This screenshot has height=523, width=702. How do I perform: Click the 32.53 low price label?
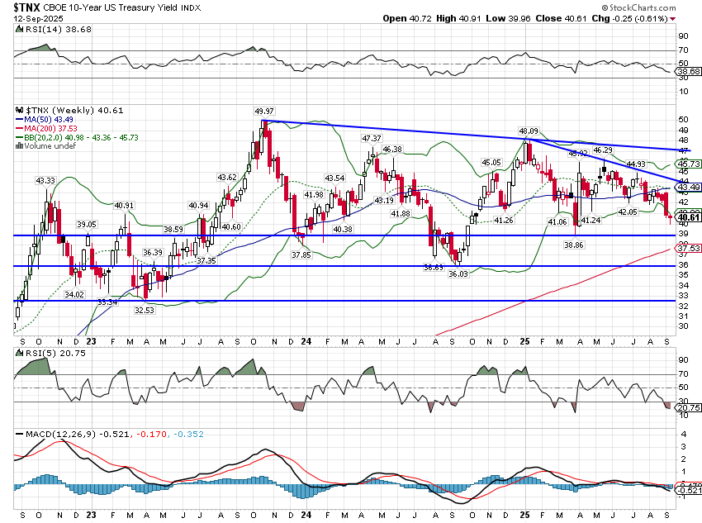[x=145, y=310]
